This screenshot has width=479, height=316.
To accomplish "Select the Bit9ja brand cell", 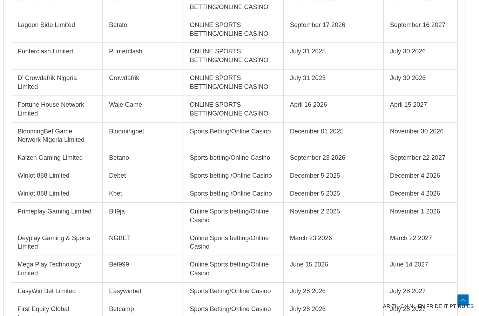I will click(143, 216).
